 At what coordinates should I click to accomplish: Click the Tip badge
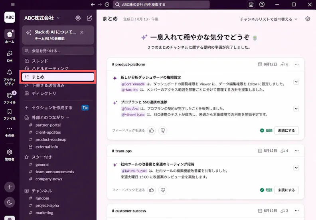pos(85,108)
